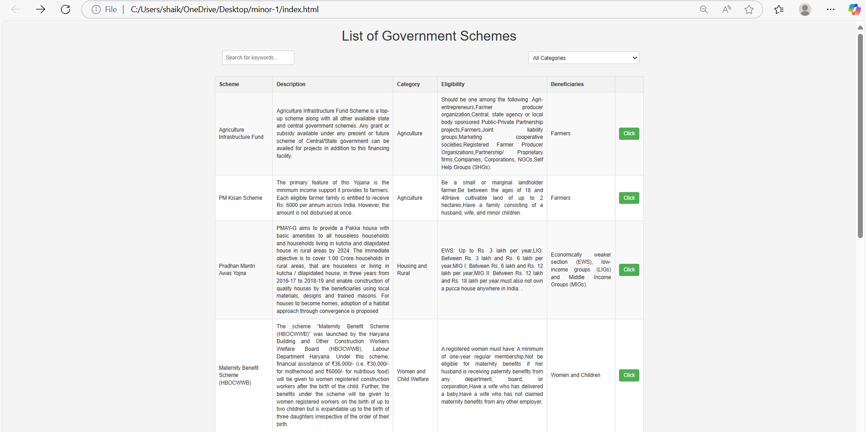Open the Copilot icon

(x=854, y=9)
